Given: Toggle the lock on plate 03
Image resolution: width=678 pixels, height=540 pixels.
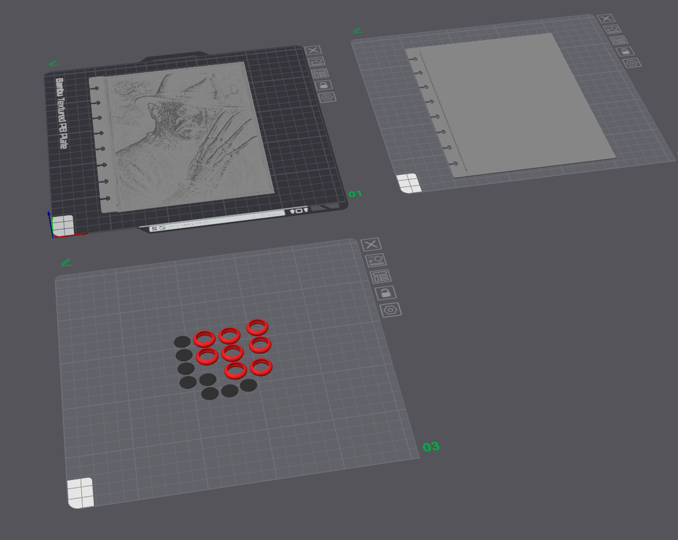Looking at the screenshot, I should click(x=385, y=293).
